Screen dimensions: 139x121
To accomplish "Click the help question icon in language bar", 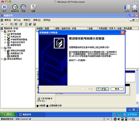I will pos(134,110).
